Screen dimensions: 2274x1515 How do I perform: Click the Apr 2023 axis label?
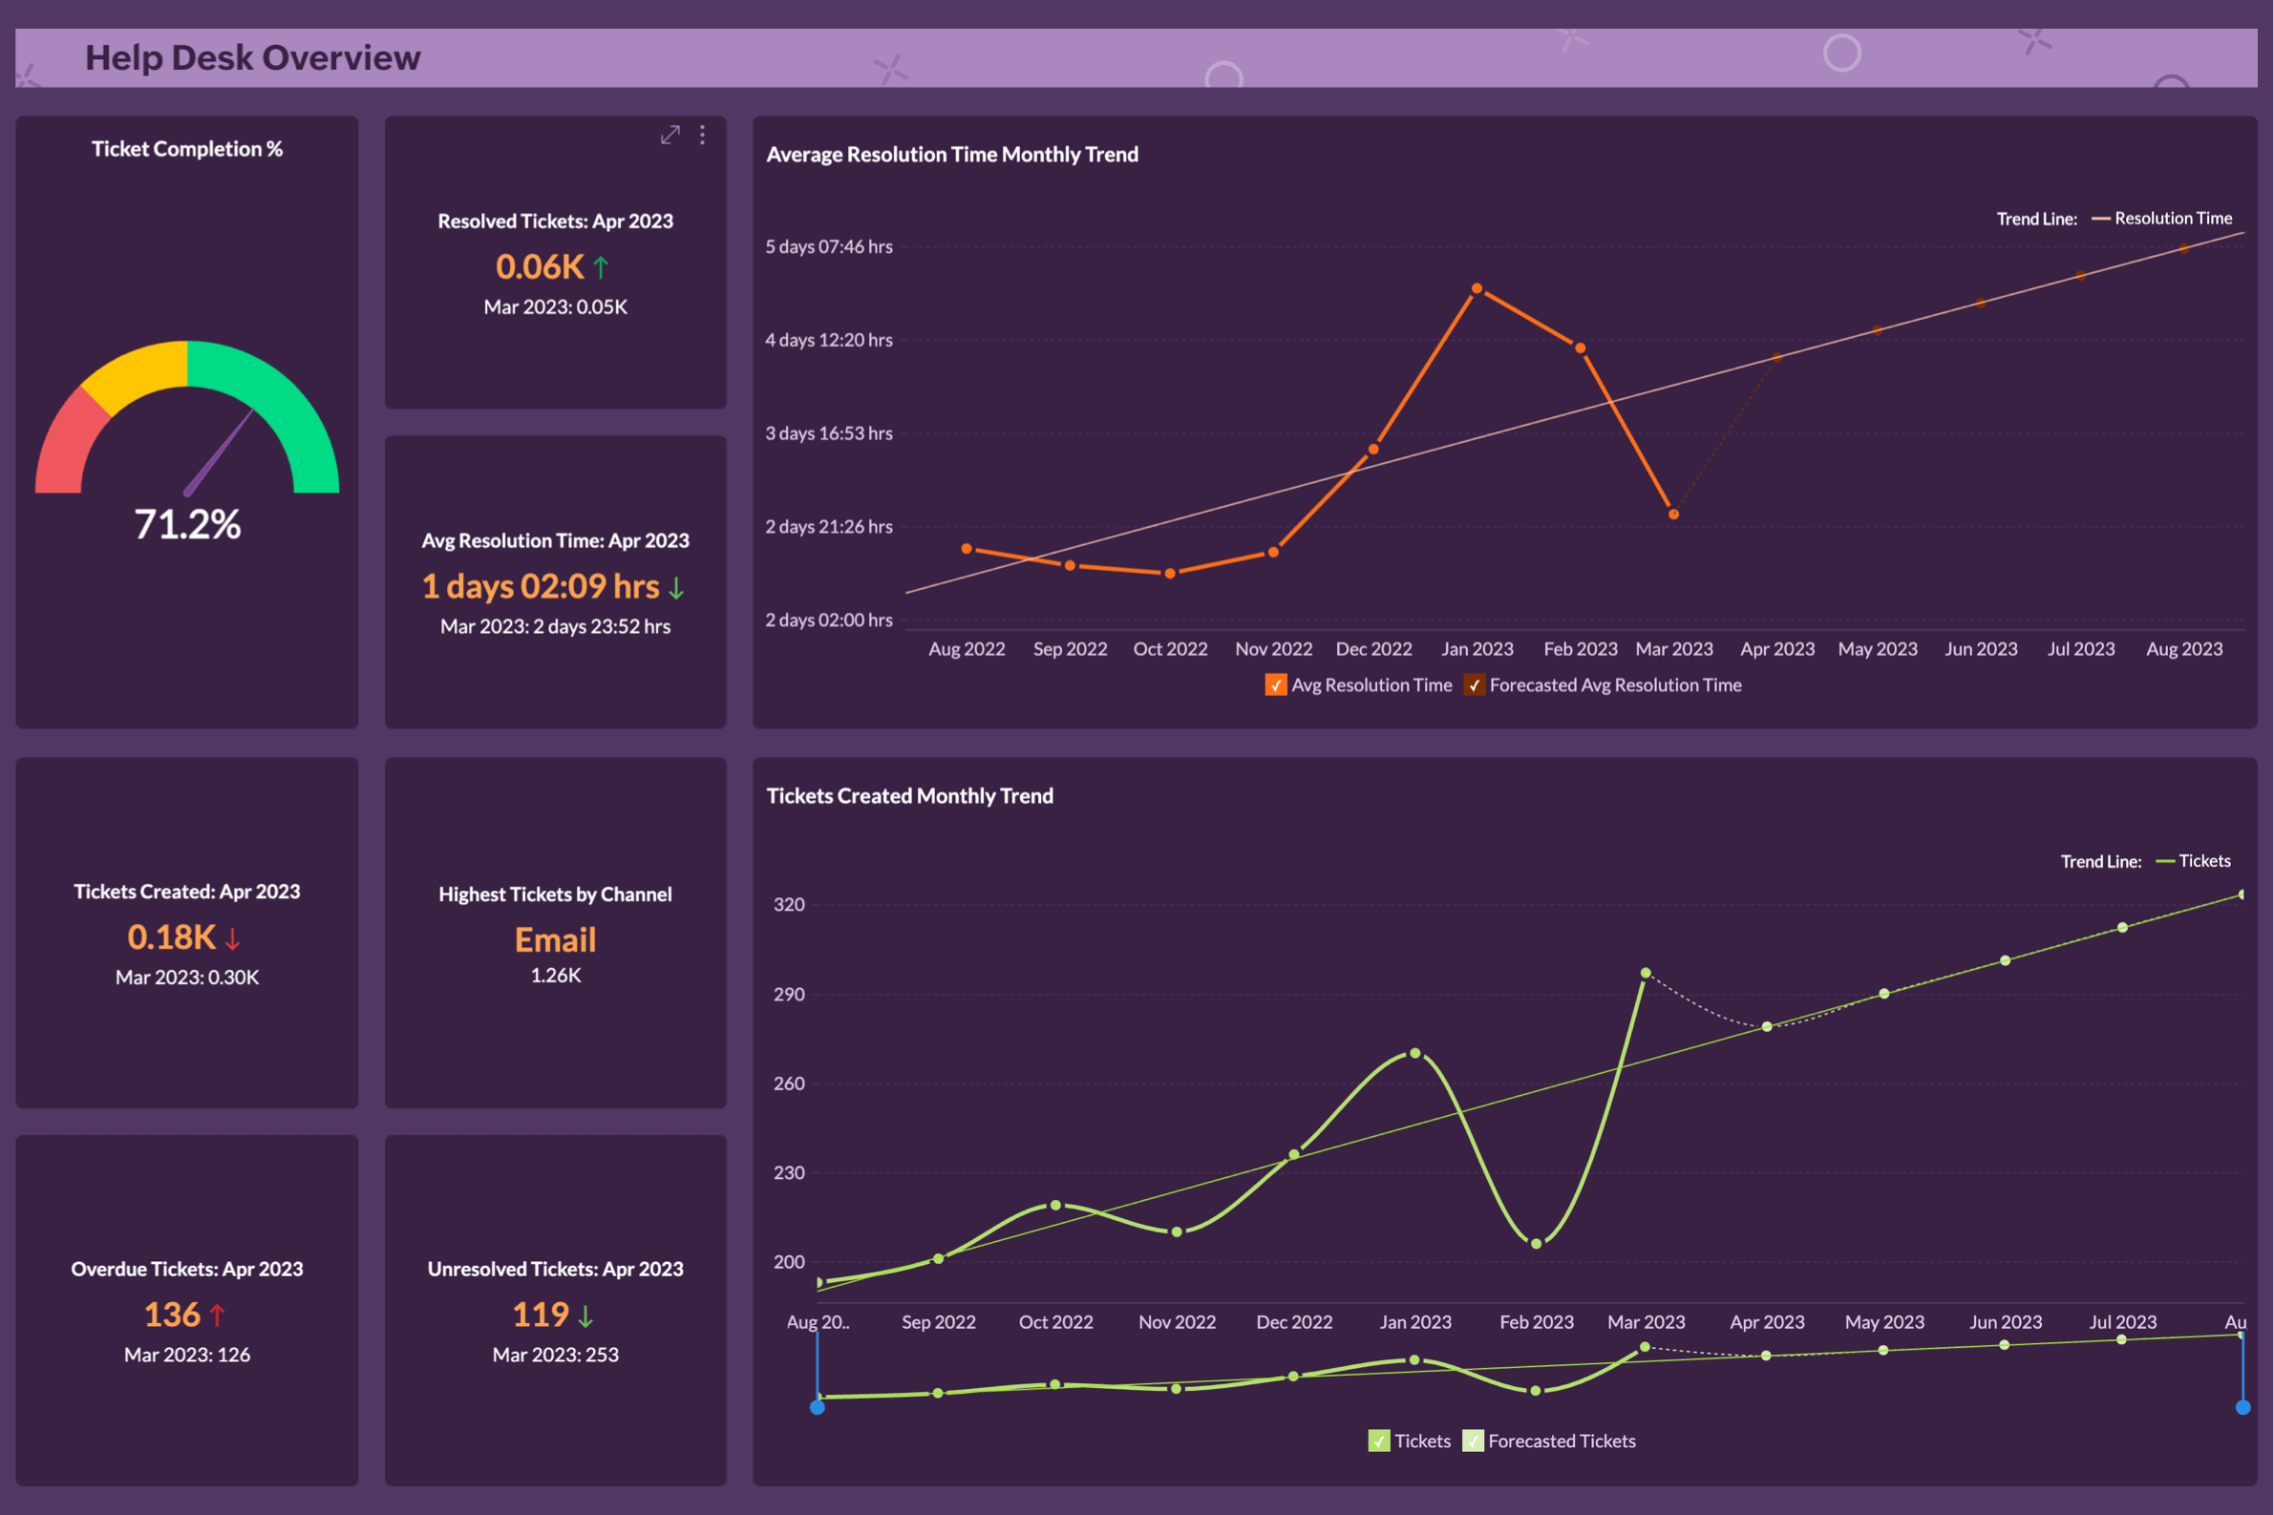tap(1776, 648)
